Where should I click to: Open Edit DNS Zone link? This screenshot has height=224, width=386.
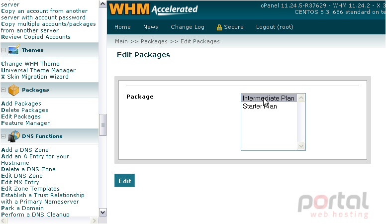pos(22,176)
